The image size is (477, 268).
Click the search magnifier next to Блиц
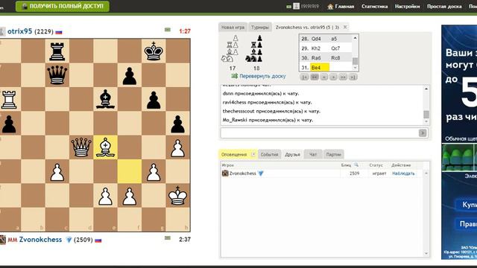click(x=356, y=165)
